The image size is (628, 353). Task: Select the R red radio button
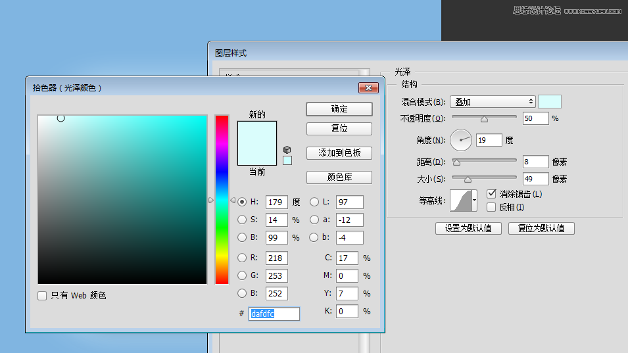[x=242, y=258]
